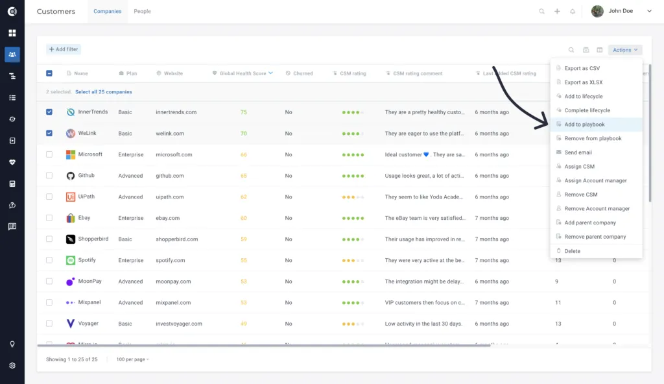
Task: Sort by Global Health Score column arrow
Action: click(x=270, y=73)
